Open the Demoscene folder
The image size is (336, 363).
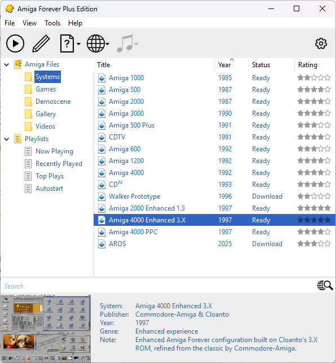pyautogui.click(x=53, y=102)
